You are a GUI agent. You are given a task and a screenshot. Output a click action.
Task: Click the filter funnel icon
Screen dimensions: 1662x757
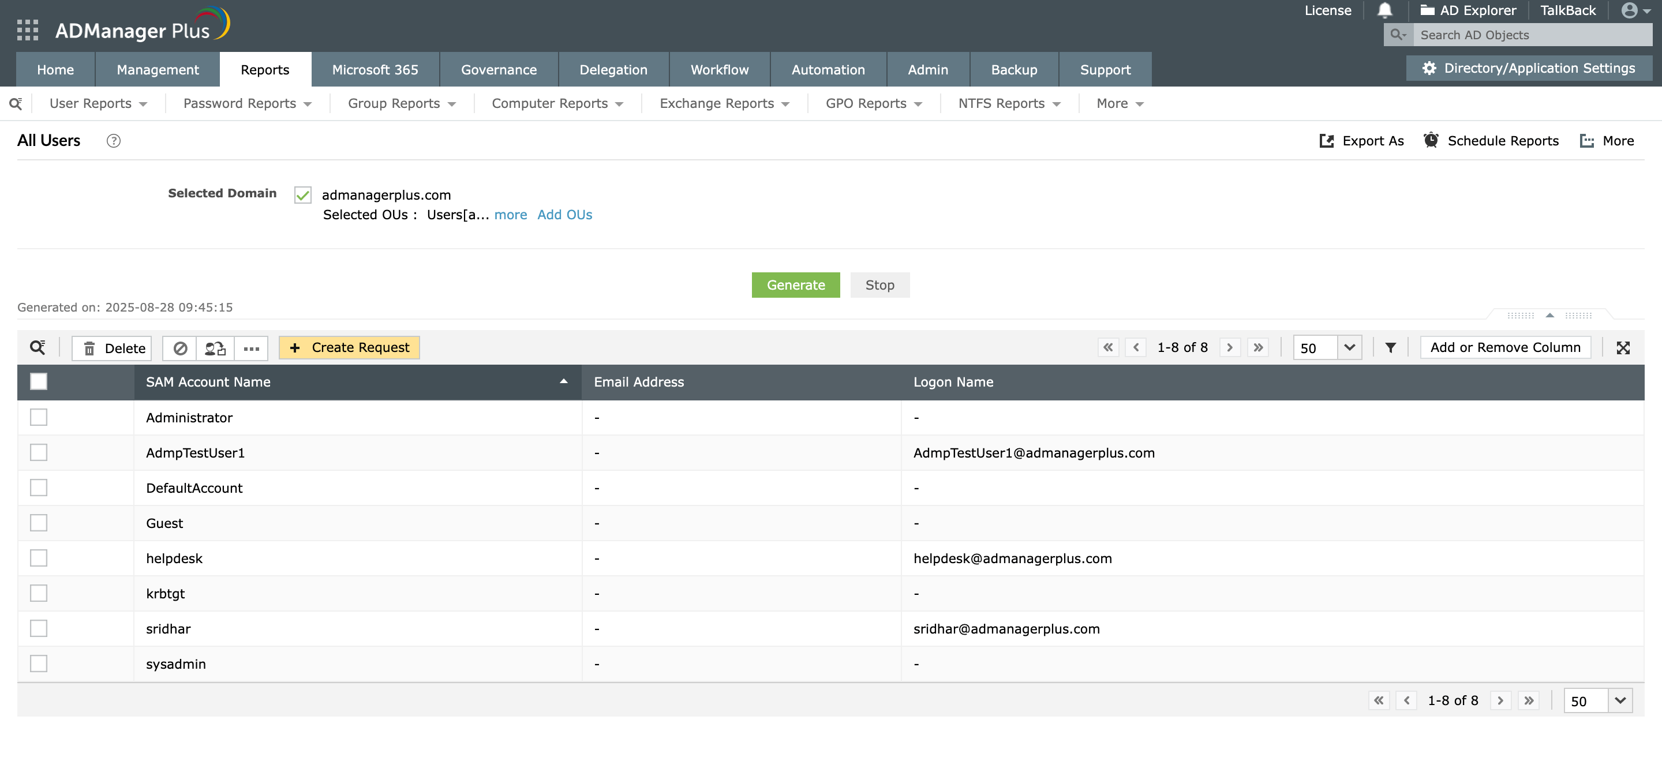(1390, 347)
